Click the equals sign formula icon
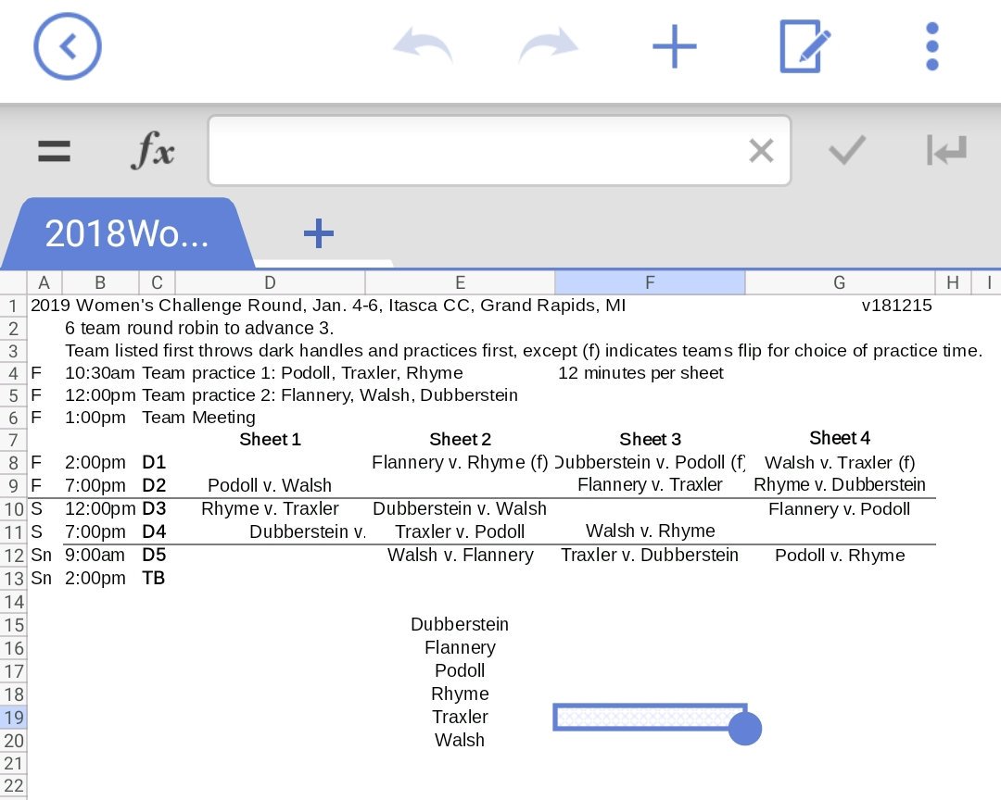Screen dimensions: 1001x800 [55, 151]
